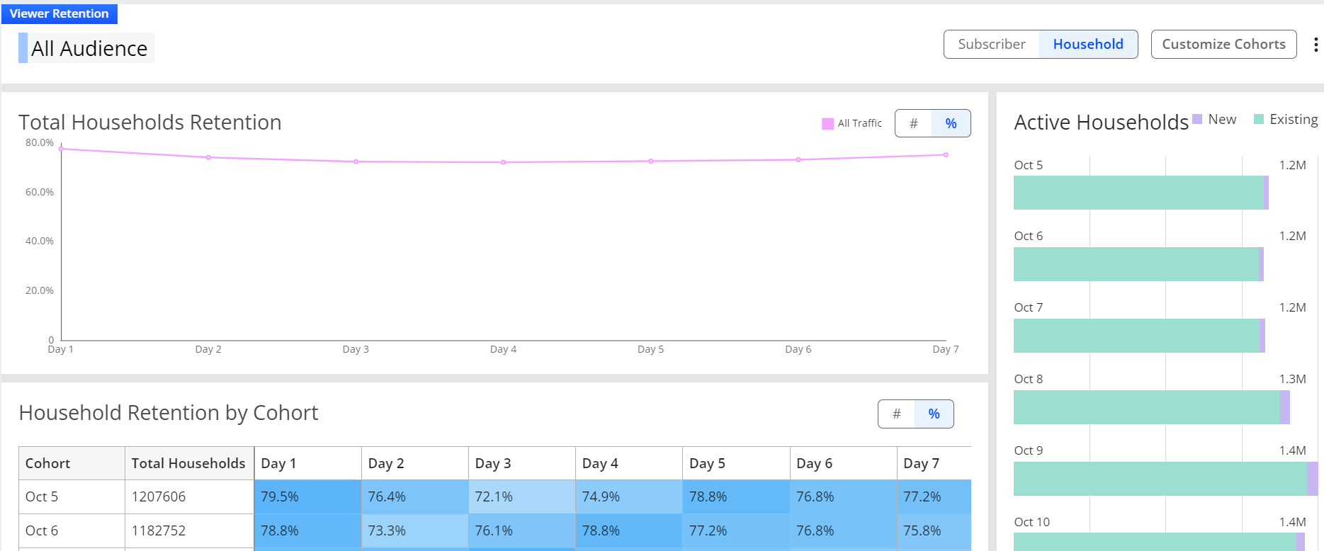Open Customize Cohorts

(1223, 44)
